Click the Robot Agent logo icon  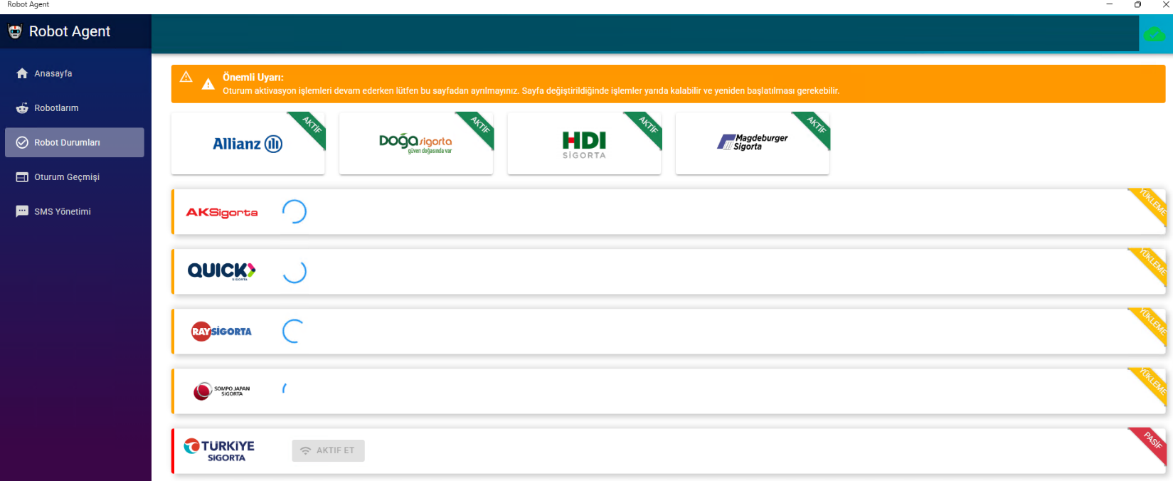15,31
